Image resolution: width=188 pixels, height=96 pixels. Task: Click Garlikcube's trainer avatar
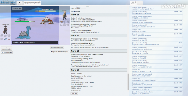click(x=5, y=30)
